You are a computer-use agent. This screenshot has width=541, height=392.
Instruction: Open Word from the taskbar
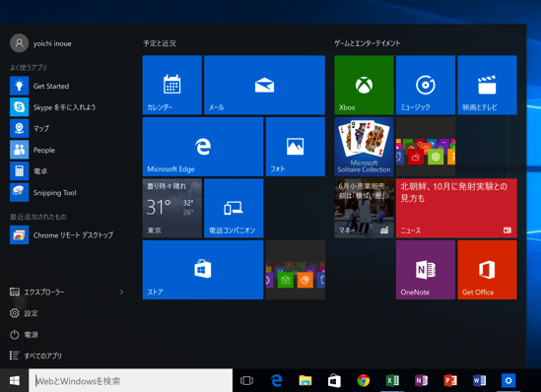tap(479, 380)
